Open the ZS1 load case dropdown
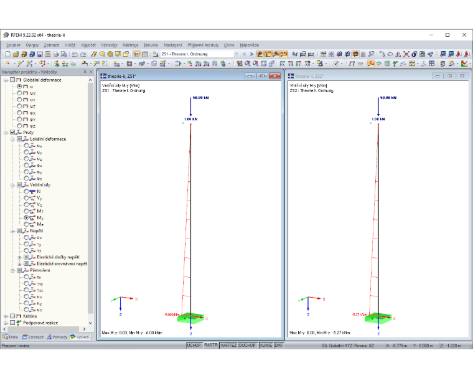473x378 pixels. [236, 54]
